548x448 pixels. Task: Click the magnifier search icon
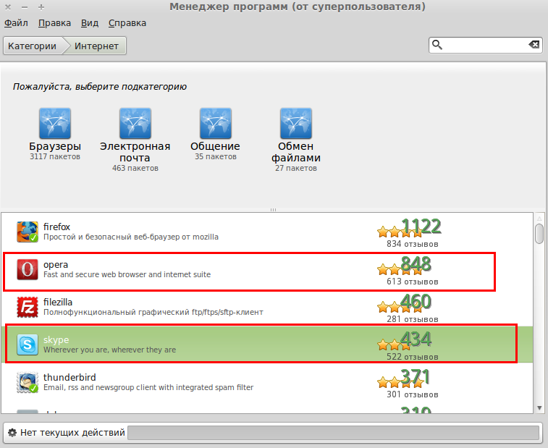pos(437,45)
